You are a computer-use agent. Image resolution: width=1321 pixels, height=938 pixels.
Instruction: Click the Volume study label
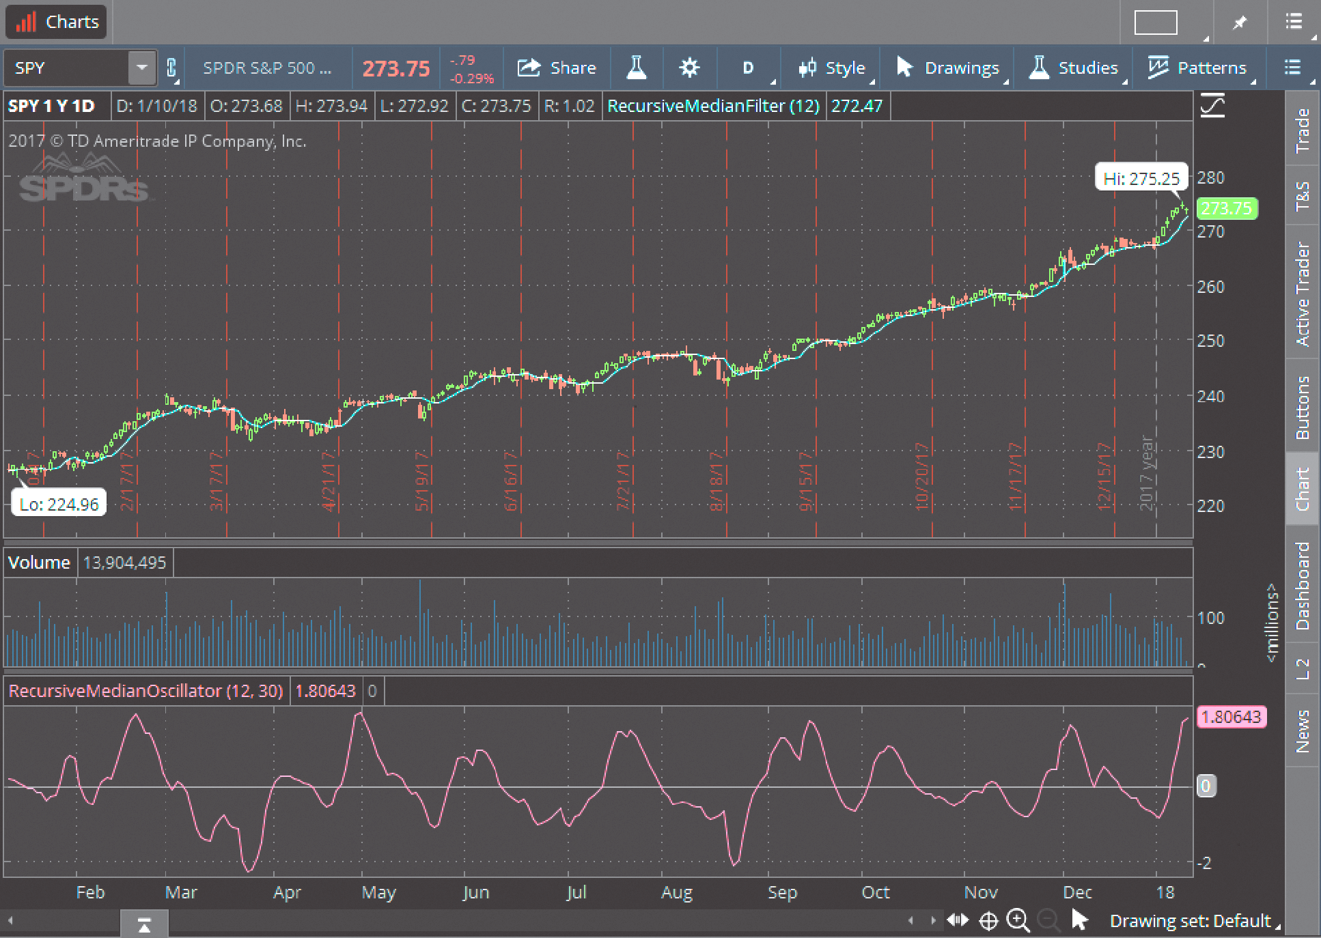click(39, 563)
